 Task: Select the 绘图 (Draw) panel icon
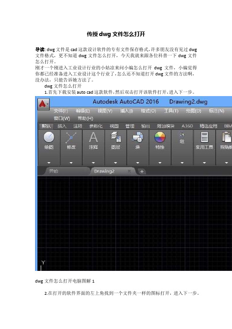point(49,137)
